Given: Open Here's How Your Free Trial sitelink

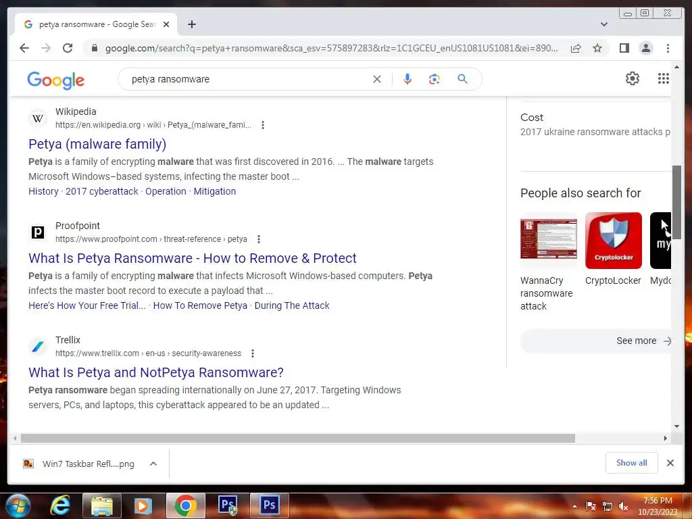Looking at the screenshot, I should [x=87, y=305].
